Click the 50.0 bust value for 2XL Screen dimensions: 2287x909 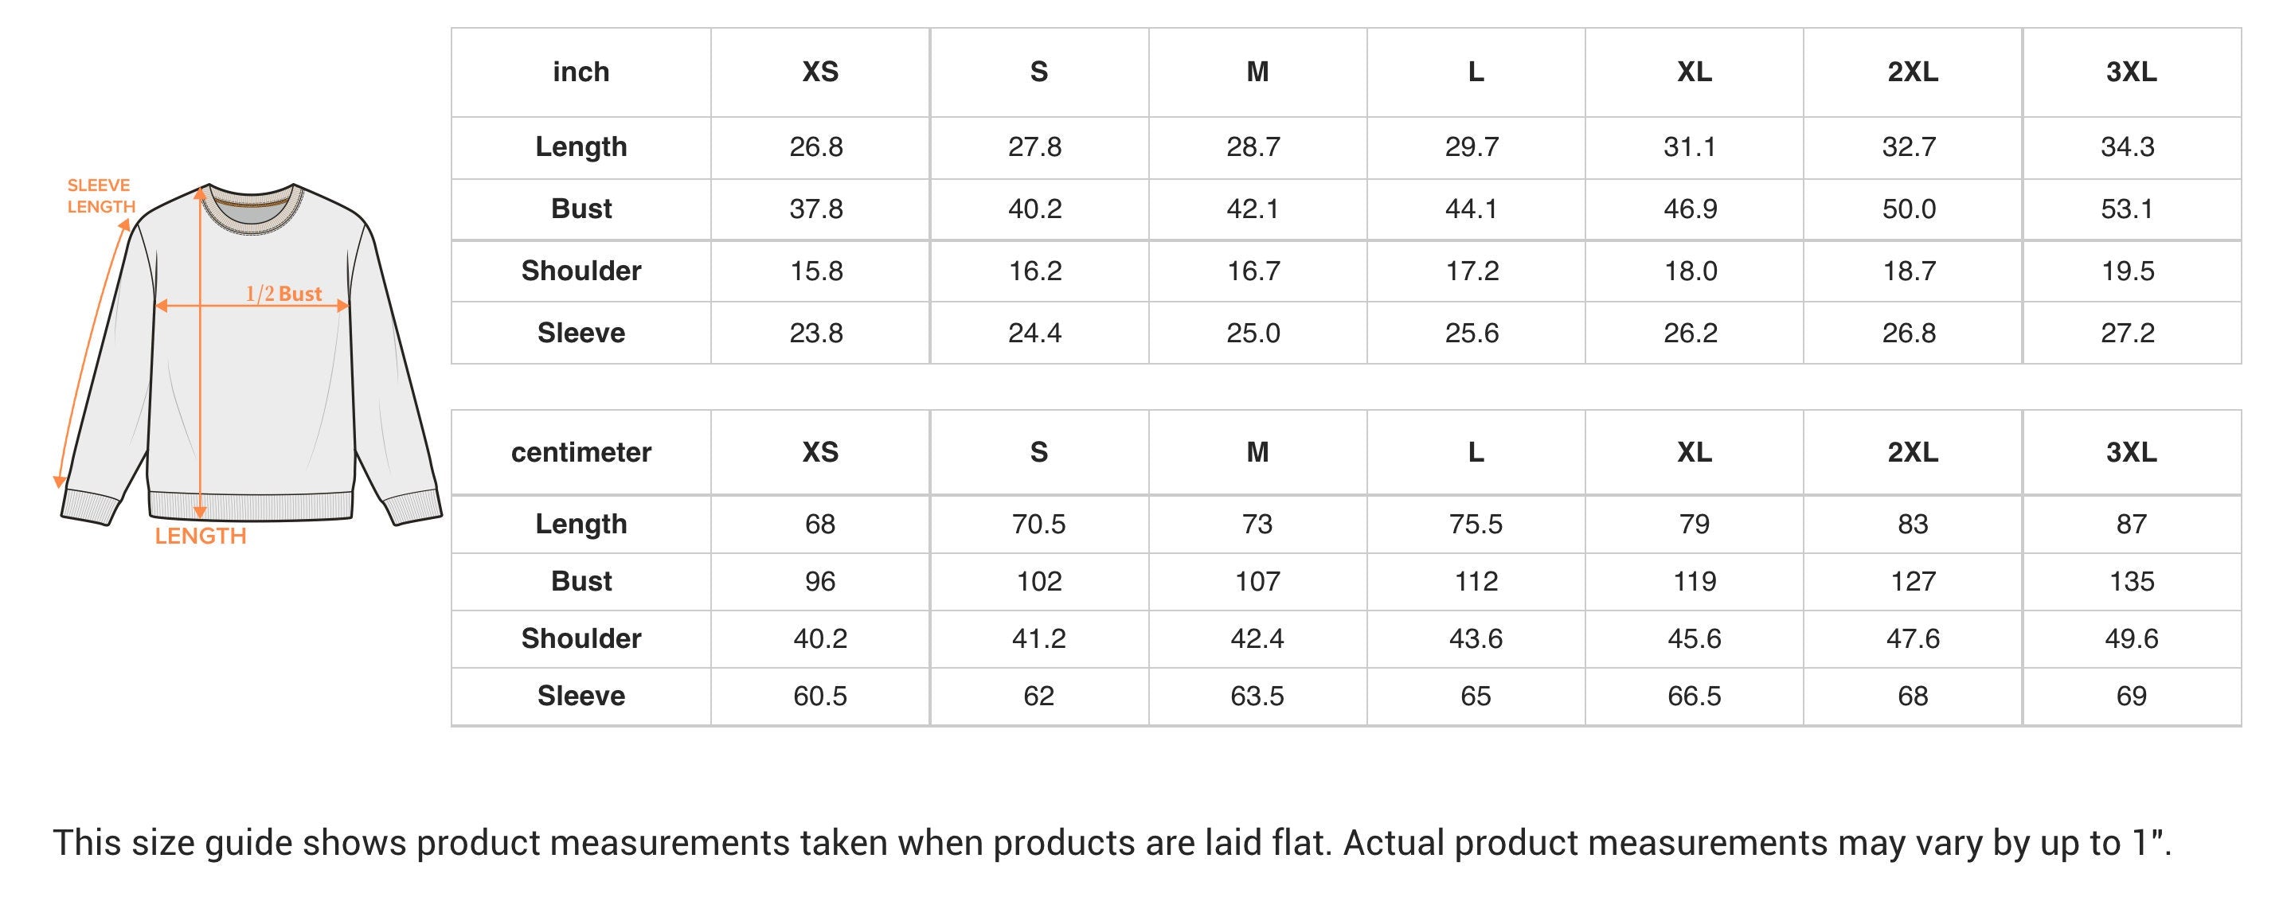[1909, 209]
